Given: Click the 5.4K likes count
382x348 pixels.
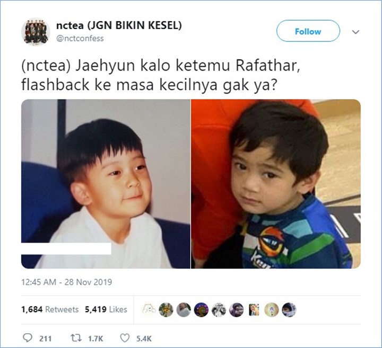Looking at the screenshot, I should (x=144, y=338).
